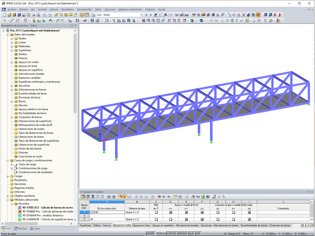Click the Zoom window magnifier icon
The width and height of the screenshot is (315, 236).
(148, 20)
